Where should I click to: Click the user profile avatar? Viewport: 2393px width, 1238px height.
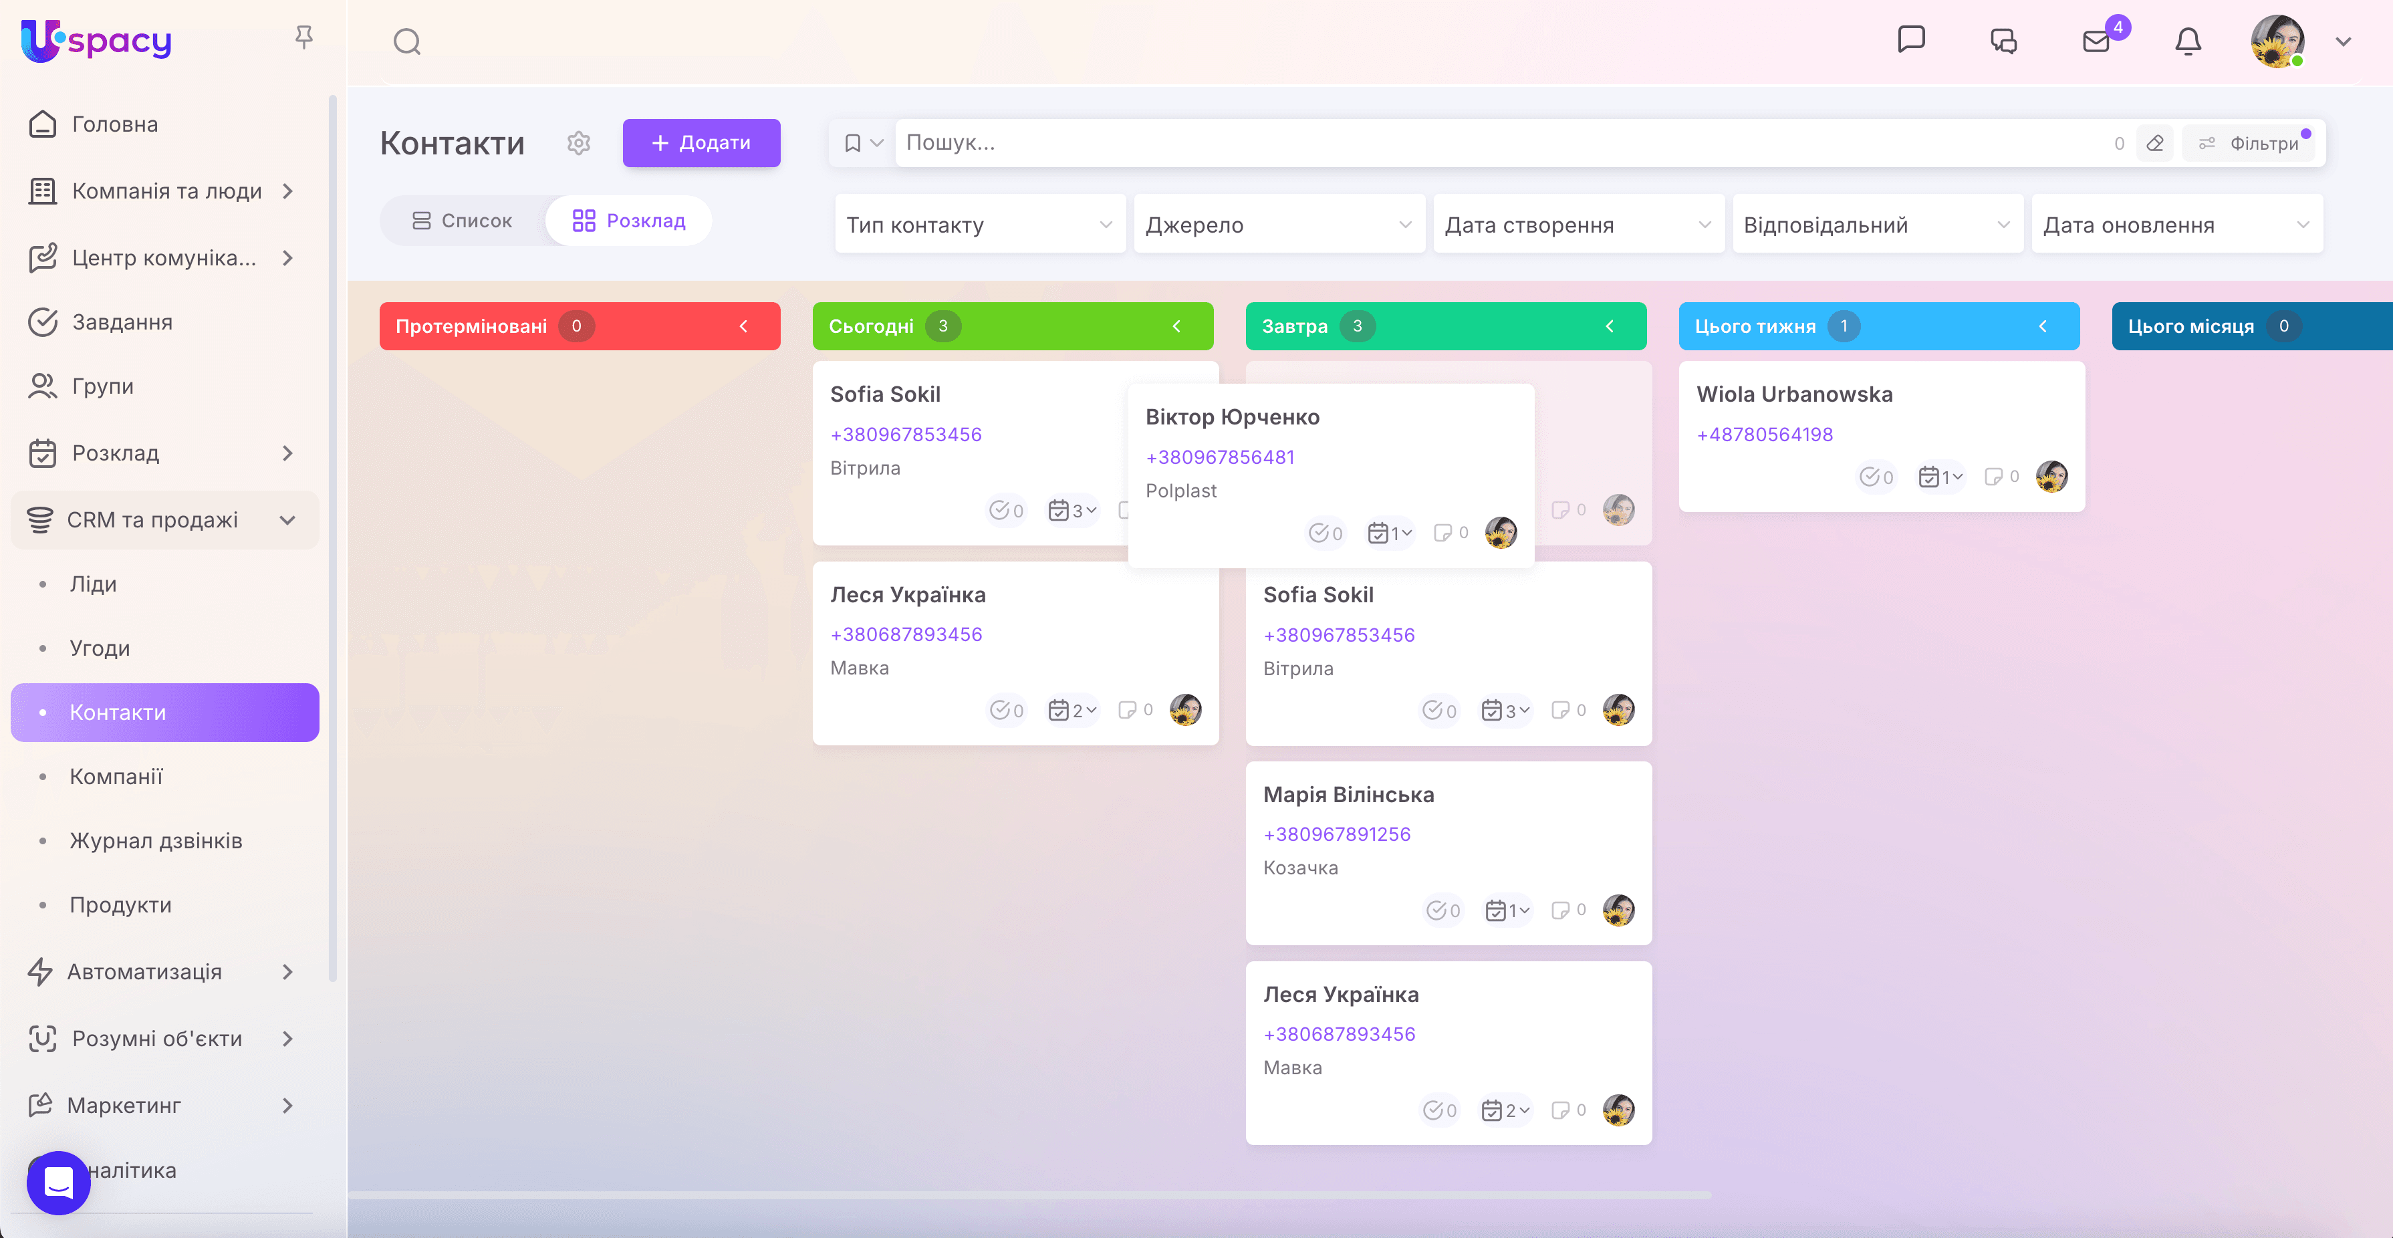click(2277, 41)
